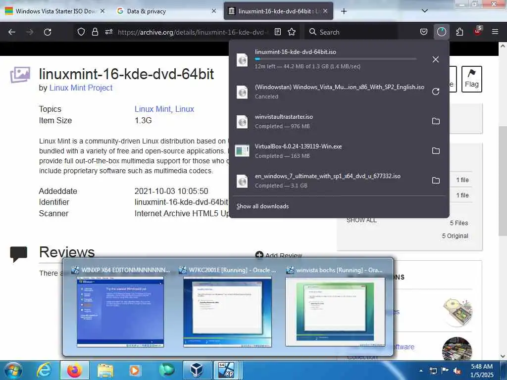This screenshot has height=380, width=507.
Task: Open the Linux topic link
Action: 185,109
